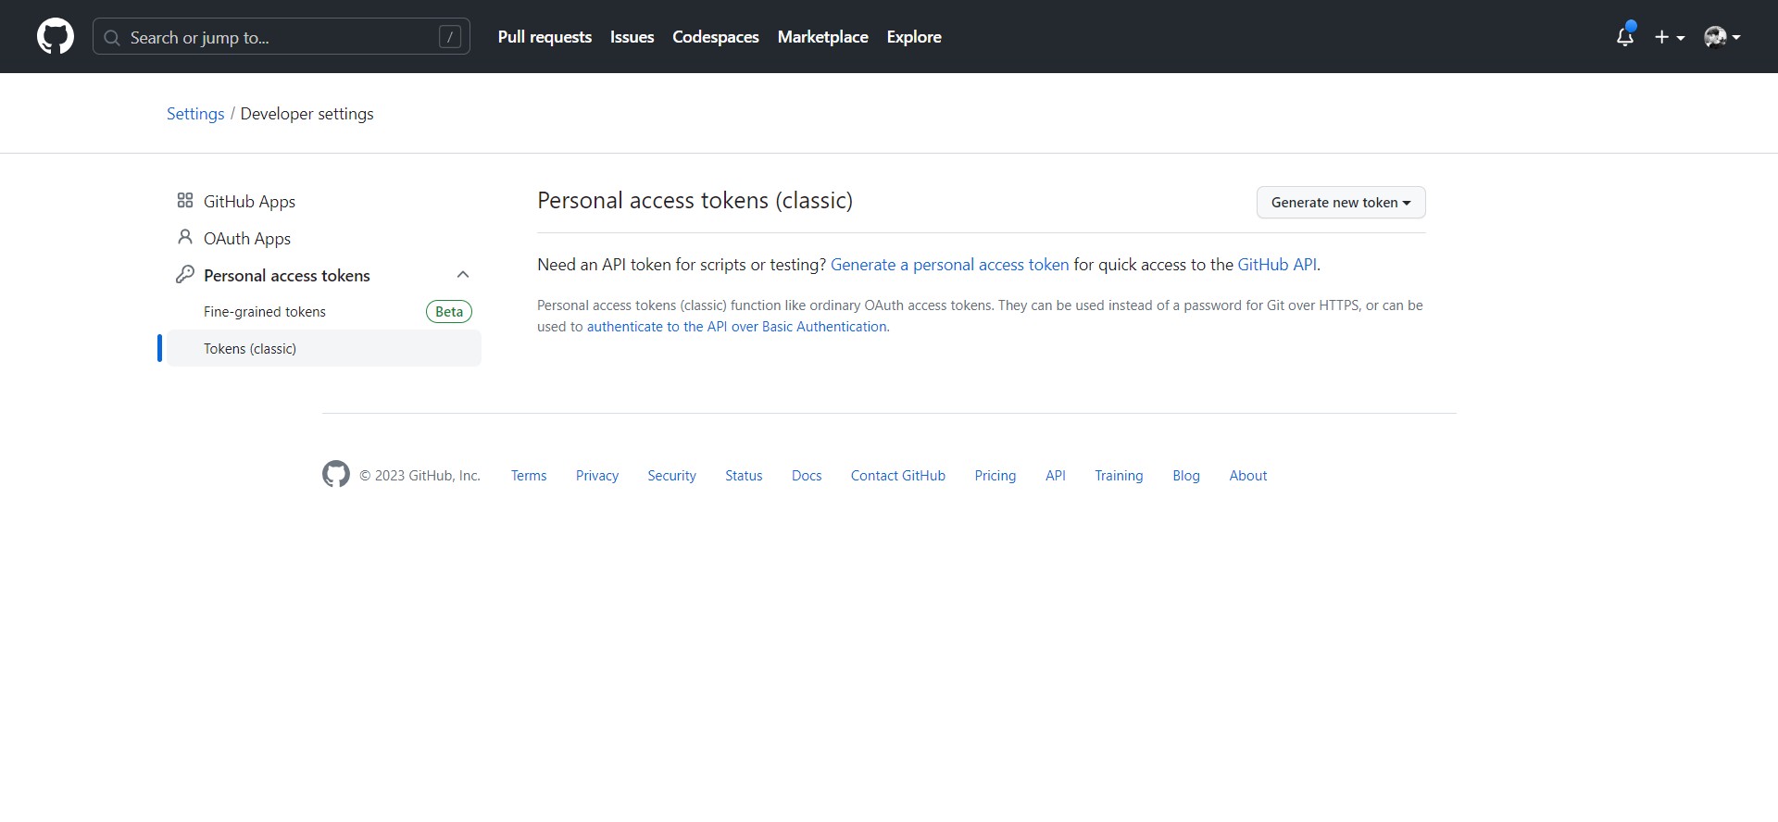Screen dimensions: 1778x822
Task: Click the Personal access tokens (classic) heading
Action: click(695, 201)
